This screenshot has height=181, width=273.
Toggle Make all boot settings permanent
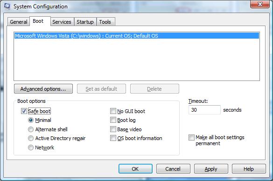tap(191, 137)
